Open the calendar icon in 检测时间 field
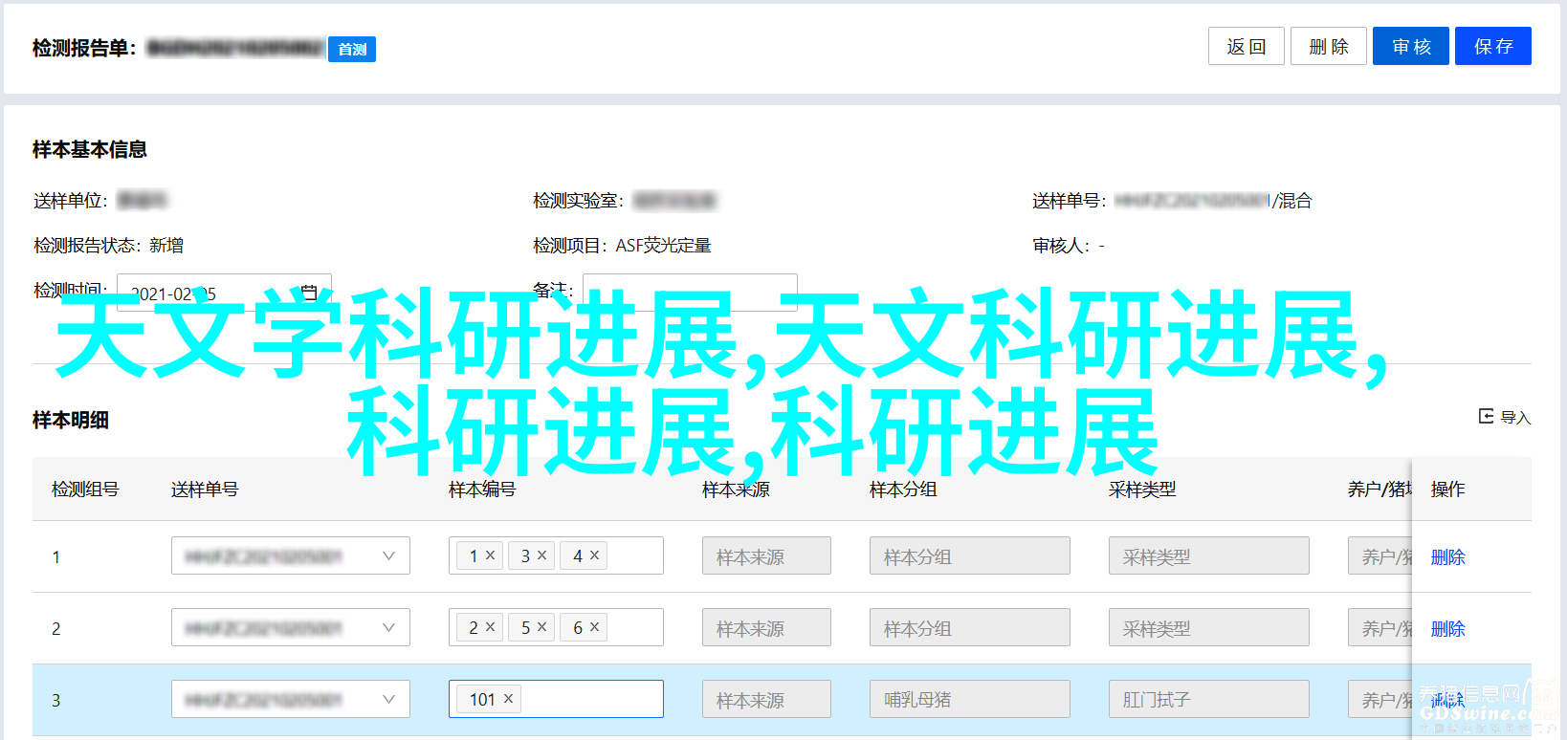1567x740 pixels. point(309,291)
